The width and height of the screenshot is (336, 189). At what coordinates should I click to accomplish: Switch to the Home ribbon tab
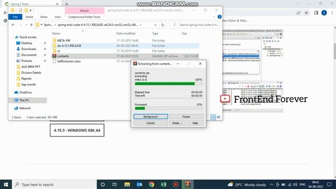(x=29, y=17)
